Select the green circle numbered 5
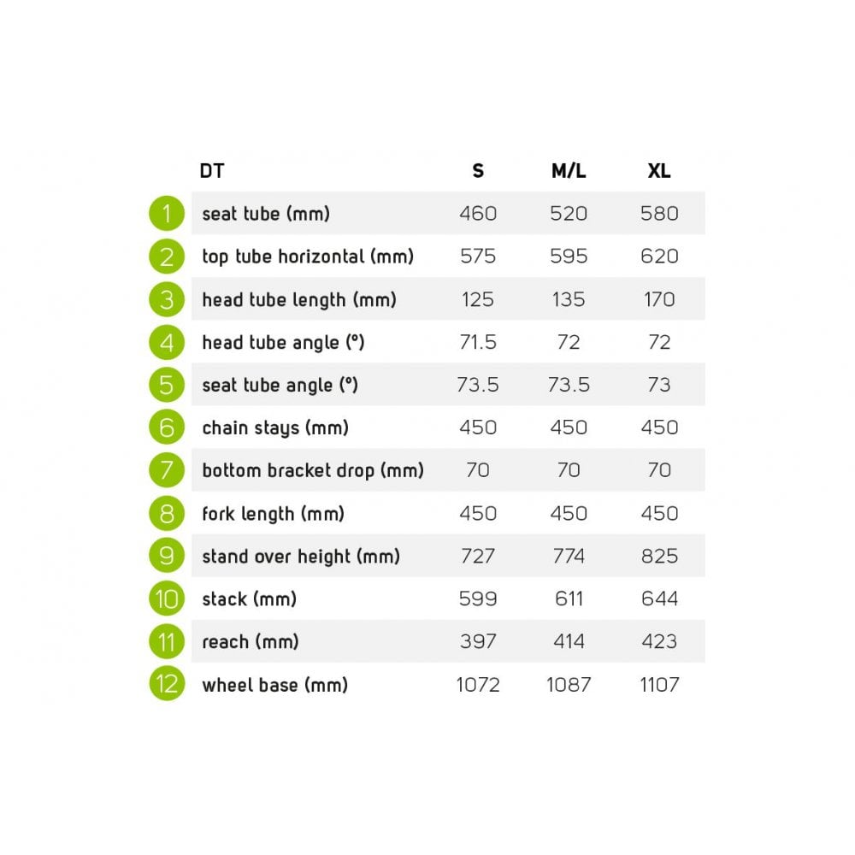Viewport: 855px width, 855px height. click(167, 385)
